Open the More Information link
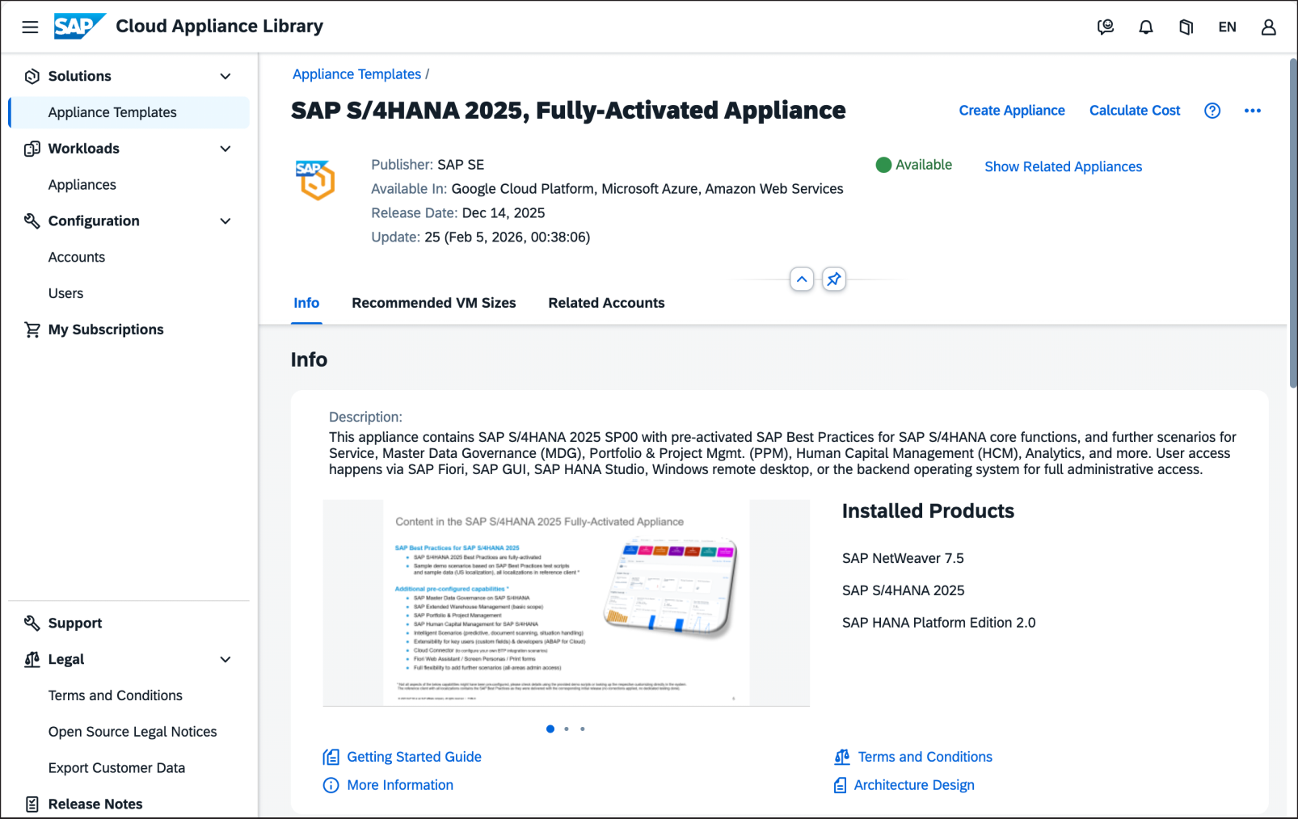The image size is (1298, 819). pyautogui.click(x=400, y=785)
